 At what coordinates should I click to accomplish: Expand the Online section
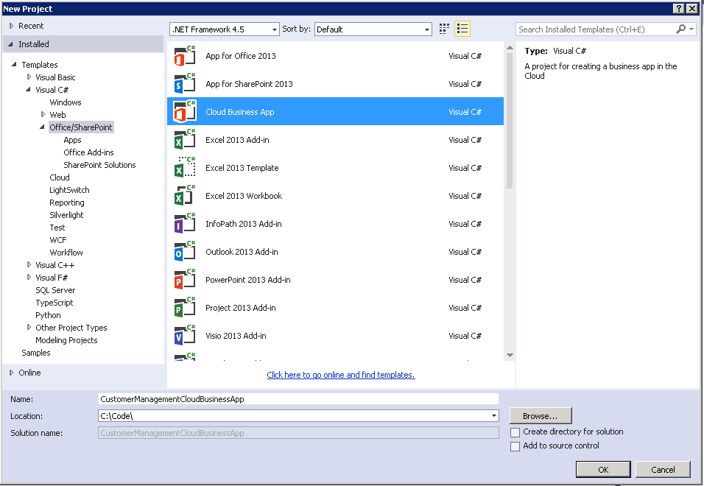12,373
